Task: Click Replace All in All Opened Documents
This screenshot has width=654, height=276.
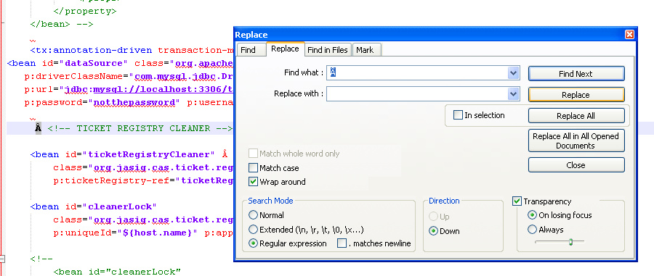Action: point(576,141)
